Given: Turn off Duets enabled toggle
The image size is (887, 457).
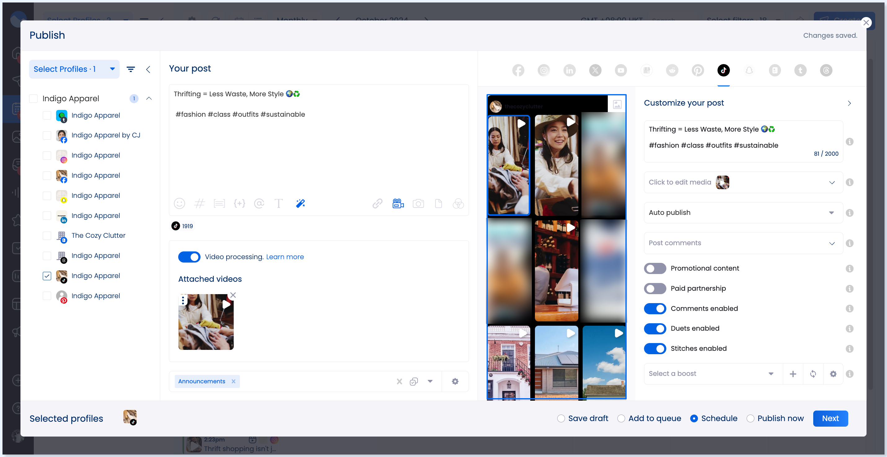Looking at the screenshot, I should [x=655, y=329].
